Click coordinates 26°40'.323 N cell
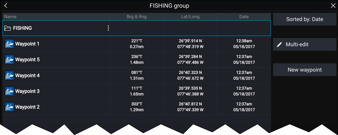Viewport: 338px width, 135px height. click(x=190, y=75)
